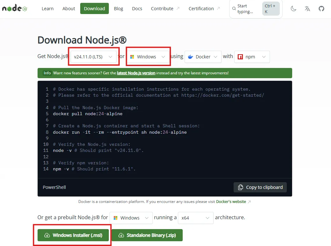Open the About menu item
Image resolution: width=331 pixels, height=246 pixels.
coord(69,9)
